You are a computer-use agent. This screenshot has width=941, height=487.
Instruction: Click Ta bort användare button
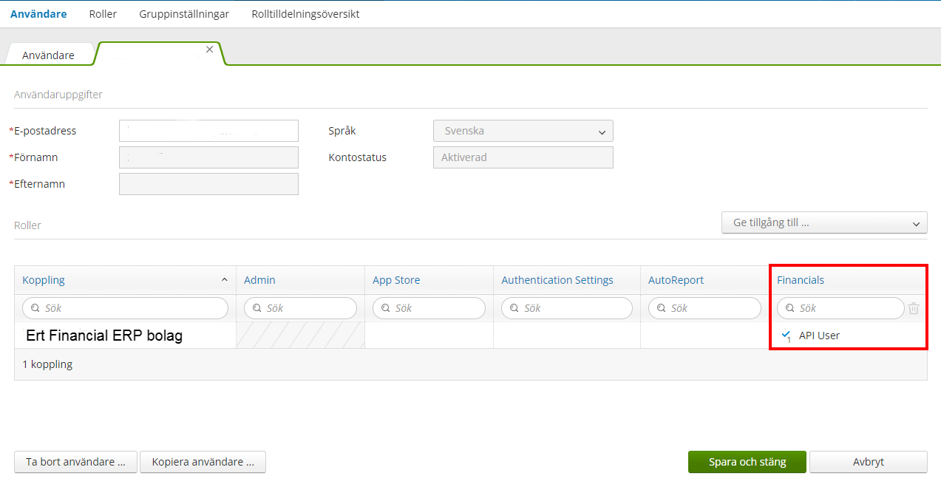pos(75,462)
